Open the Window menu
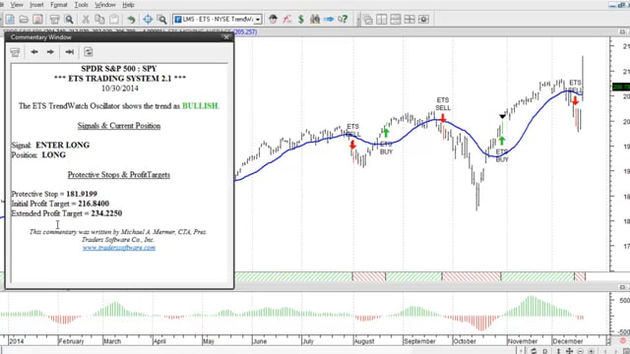 pyautogui.click(x=105, y=5)
